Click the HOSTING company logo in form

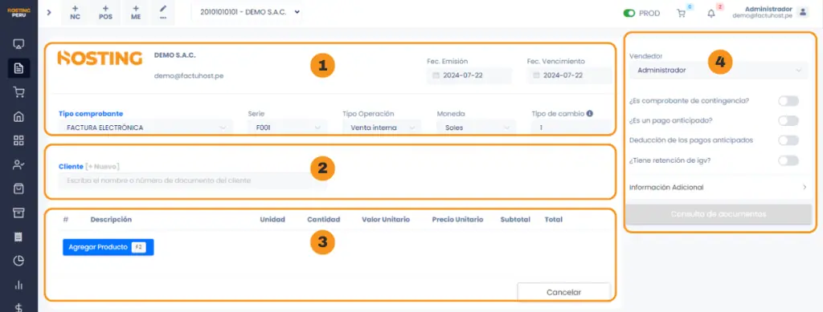pyautogui.click(x=100, y=58)
